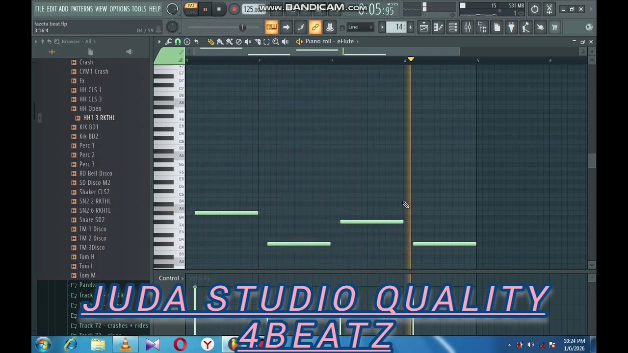
Task: Open the EDIT menu
Action: click(52, 9)
